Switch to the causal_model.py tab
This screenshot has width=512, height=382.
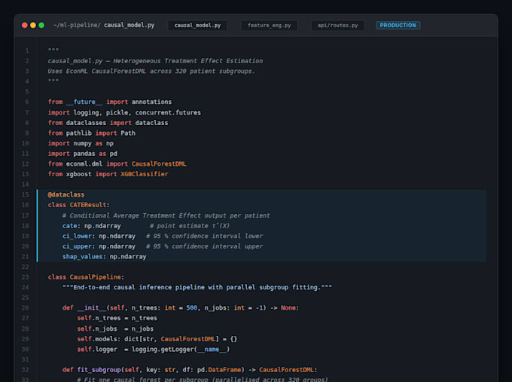coord(197,26)
